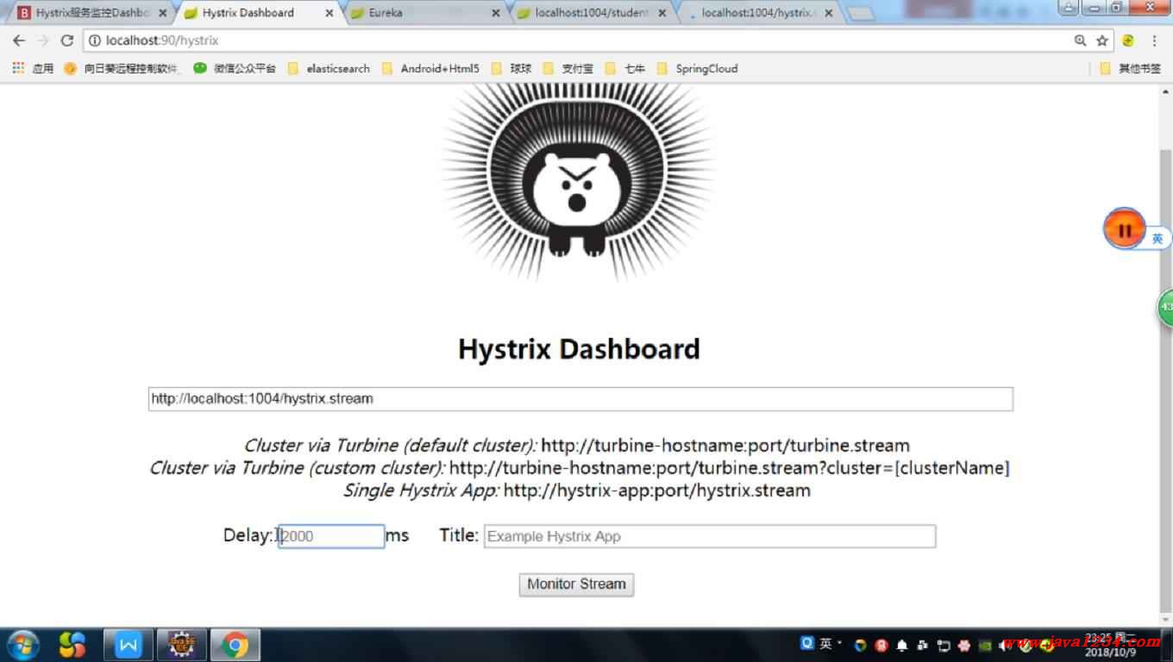Click the yellow extension icon beside the star
This screenshot has width=1173, height=662.
1128,41
